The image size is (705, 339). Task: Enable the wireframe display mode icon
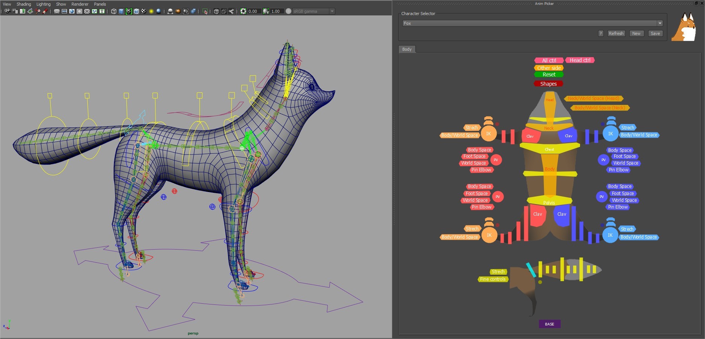tap(113, 11)
